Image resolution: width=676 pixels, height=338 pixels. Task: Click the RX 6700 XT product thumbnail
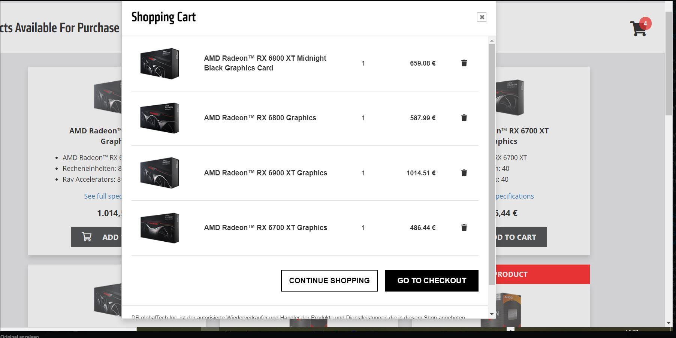pyautogui.click(x=160, y=228)
